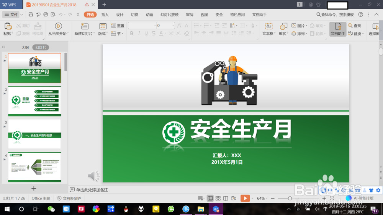Toggle Italic formatting

(x=139, y=33)
